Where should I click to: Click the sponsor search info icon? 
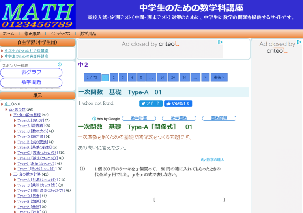point(60,64)
